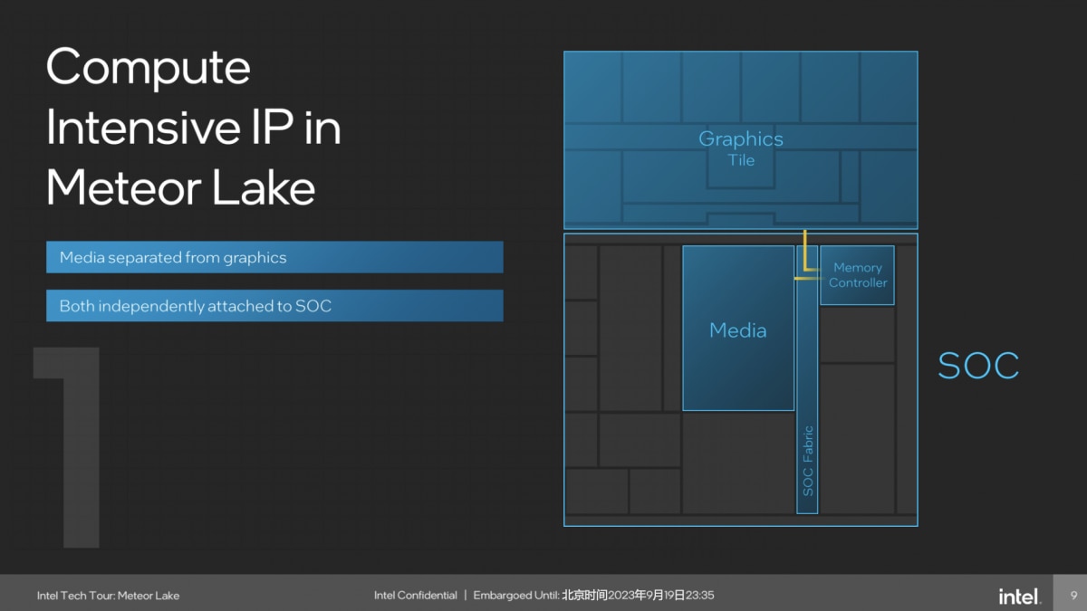Click the embargo date text in footer
This screenshot has width=1087, height=611.
594,596
